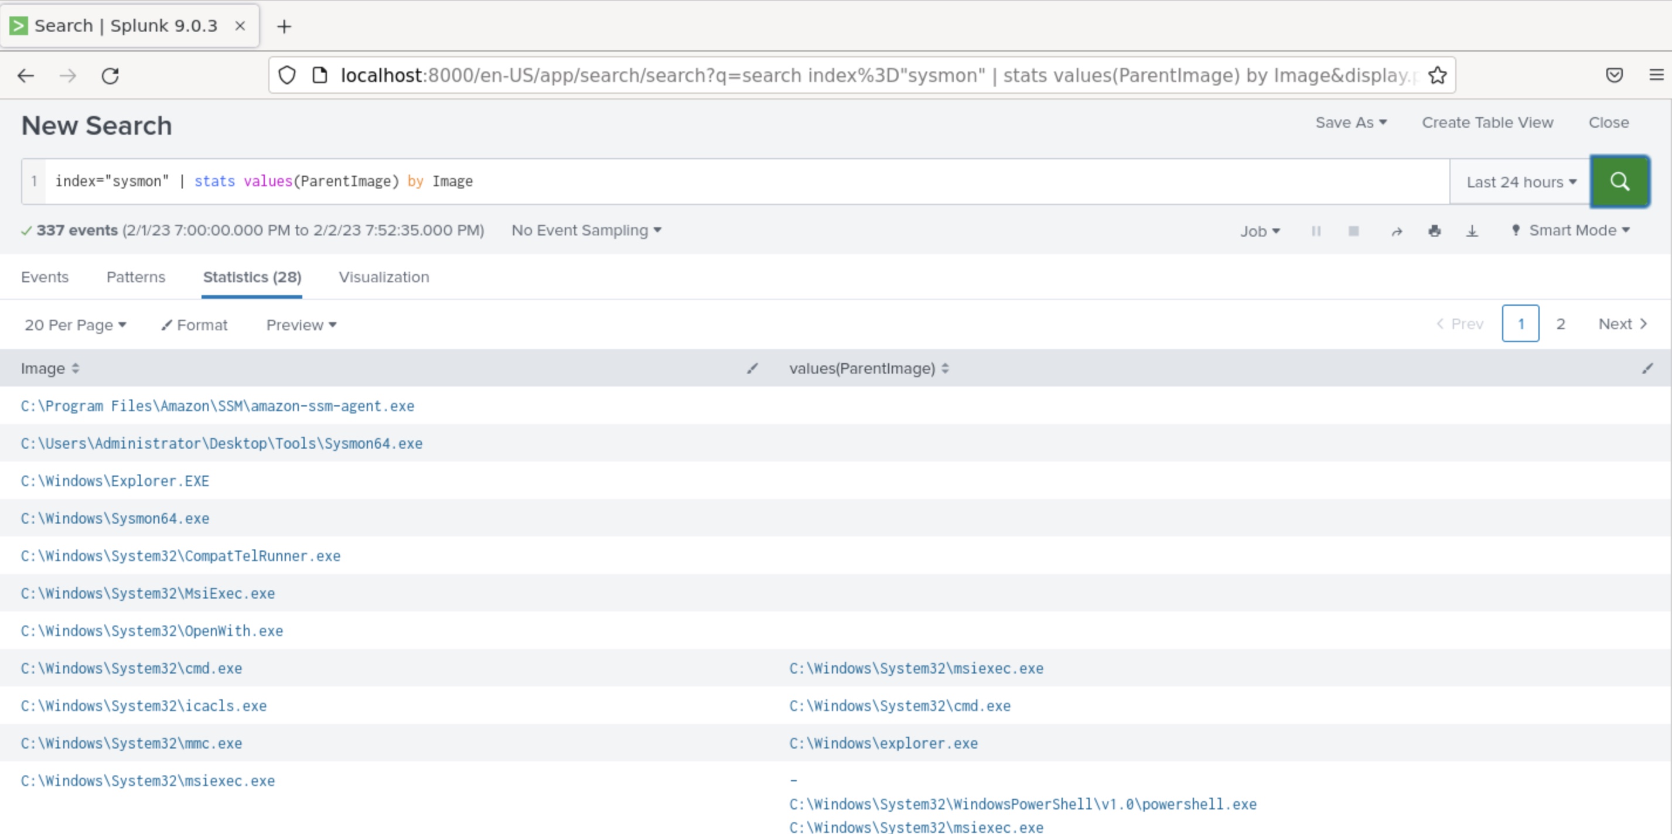Click the C:\Windows\Explorer.EXE Image value

(115, 481)
